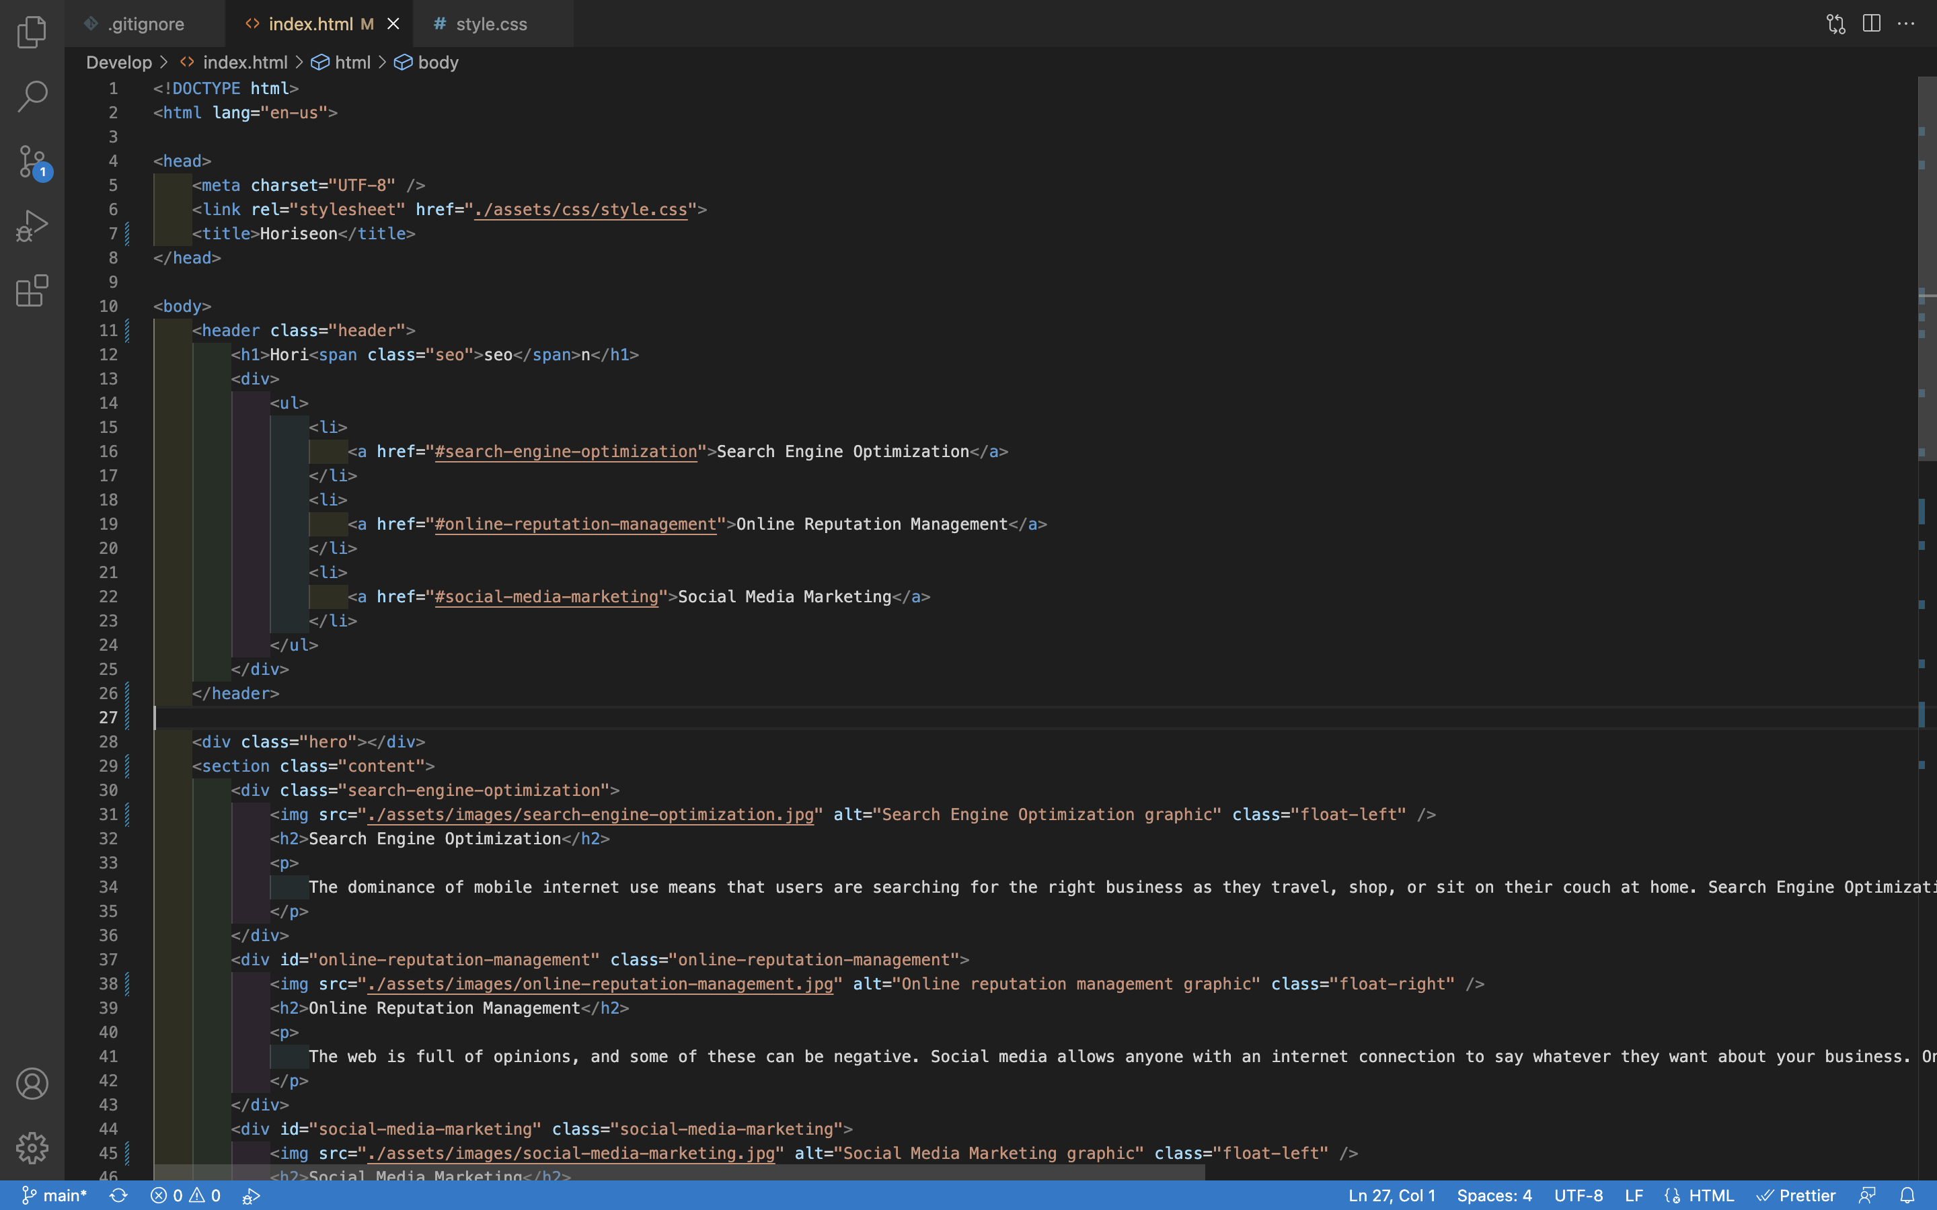The height and width of the screenshot is (1210, 1937).
Task: Open the UTF-8 encoding selector
Action: pos(1581,1195)
